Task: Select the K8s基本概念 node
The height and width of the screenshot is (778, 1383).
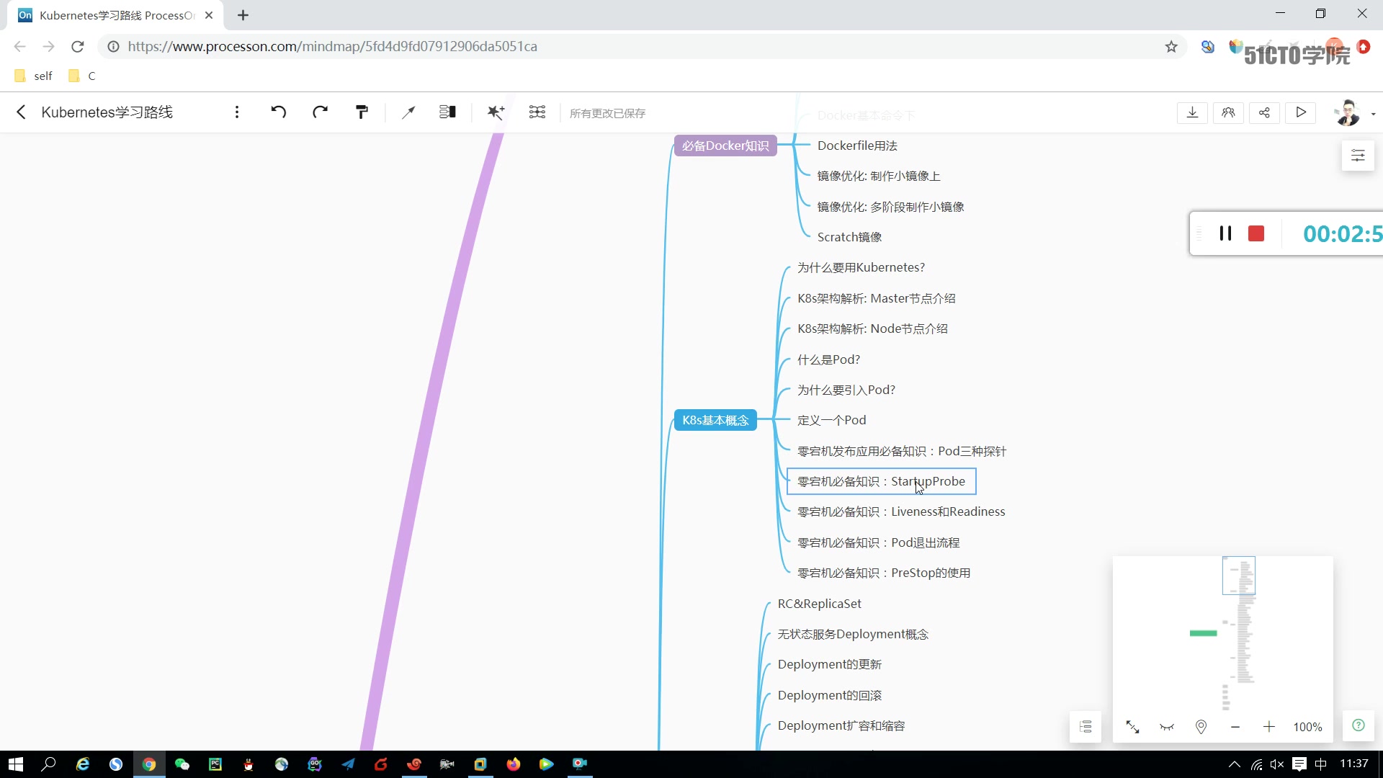Action: 715,420
